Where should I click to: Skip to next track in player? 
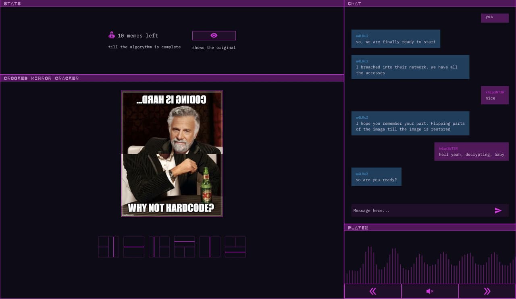coord(487,291)
